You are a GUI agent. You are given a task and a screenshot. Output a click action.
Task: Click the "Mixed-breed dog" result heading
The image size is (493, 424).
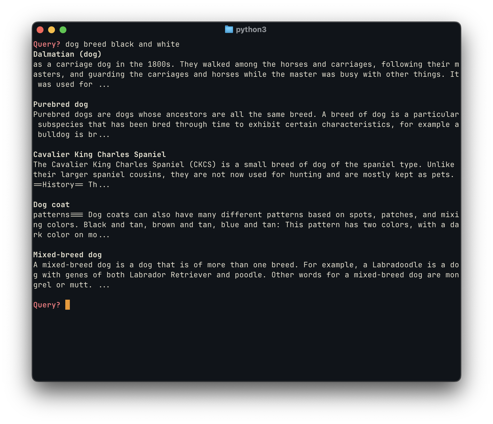click(67, 255)
